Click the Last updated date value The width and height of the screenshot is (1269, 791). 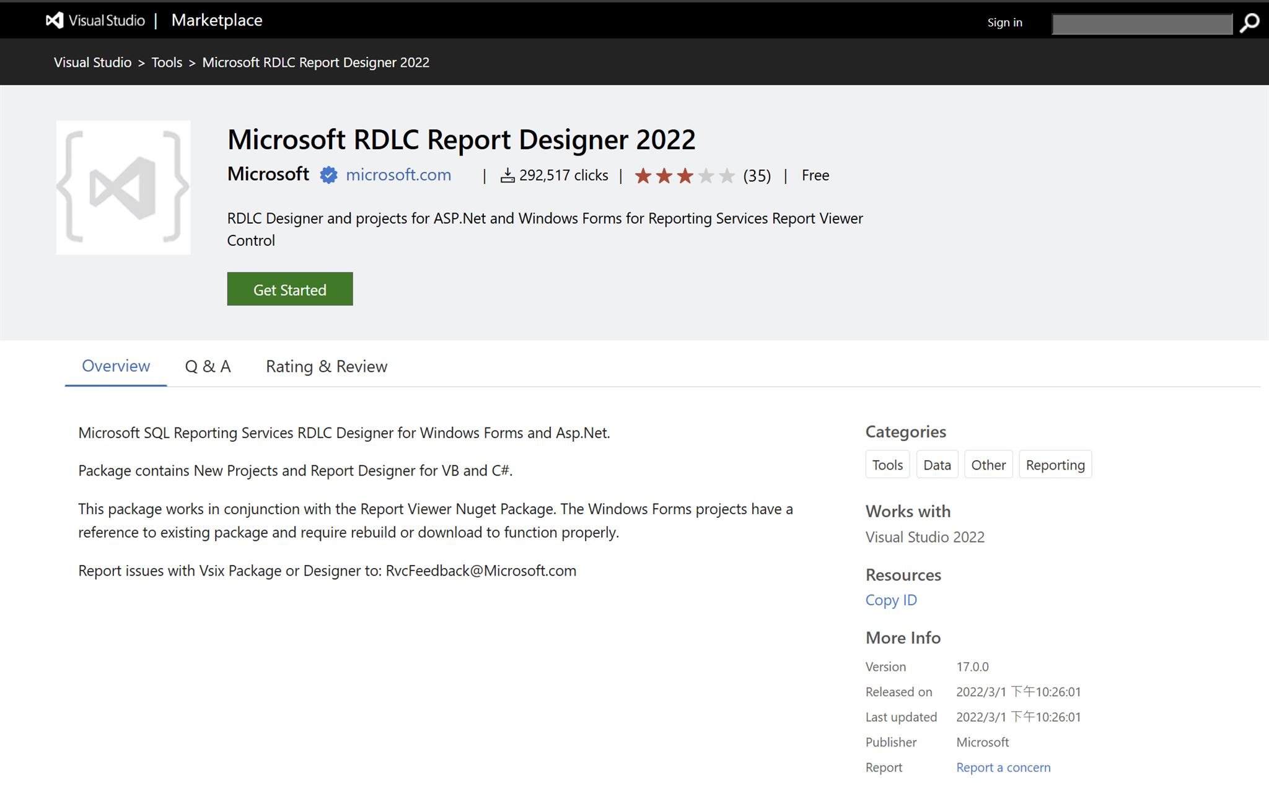pyautogui.click(x=1018, y=717)
